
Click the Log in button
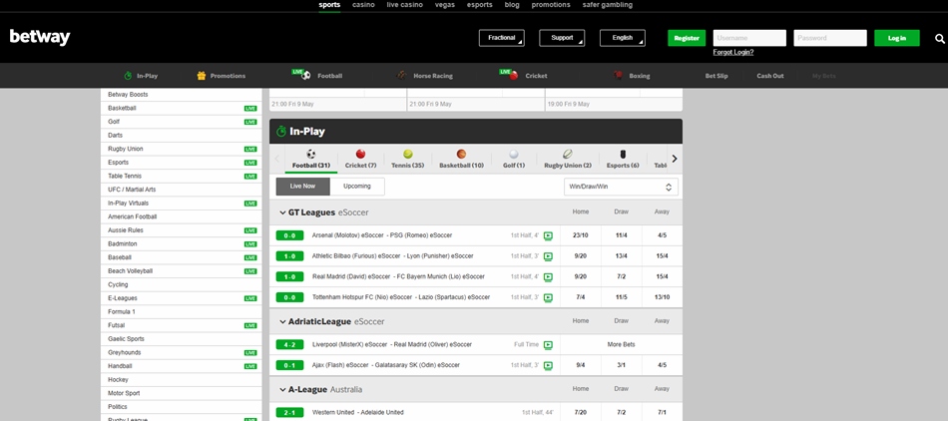897,38
